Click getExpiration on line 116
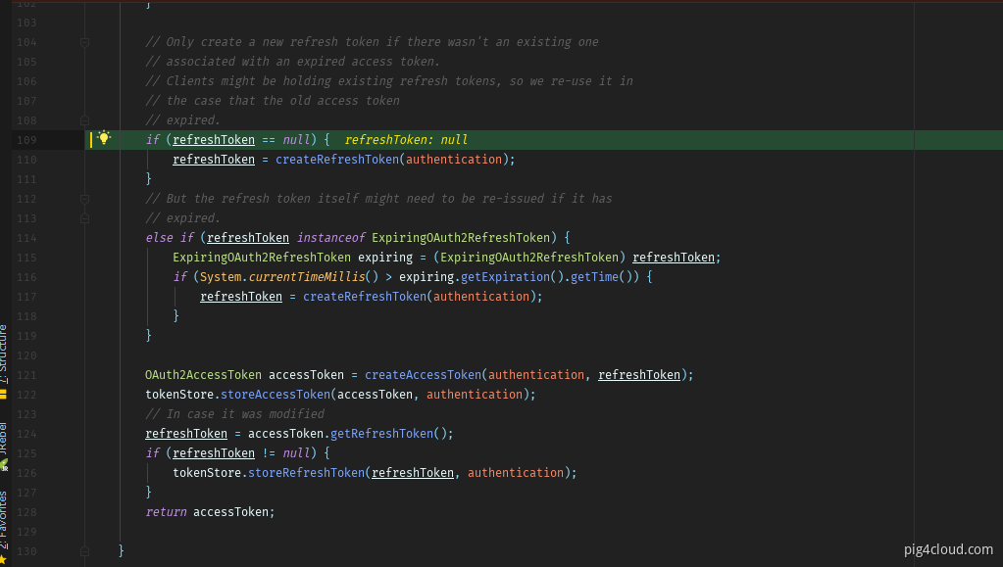The height and width of the screenshot is (567, 1003). (x=505, y=277)
